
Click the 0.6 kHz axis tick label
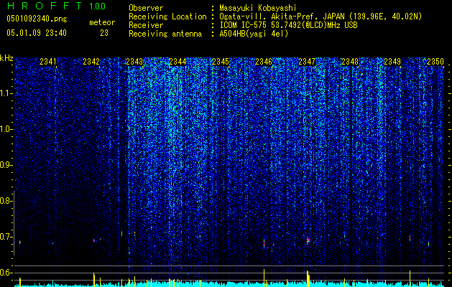point(6,273)
